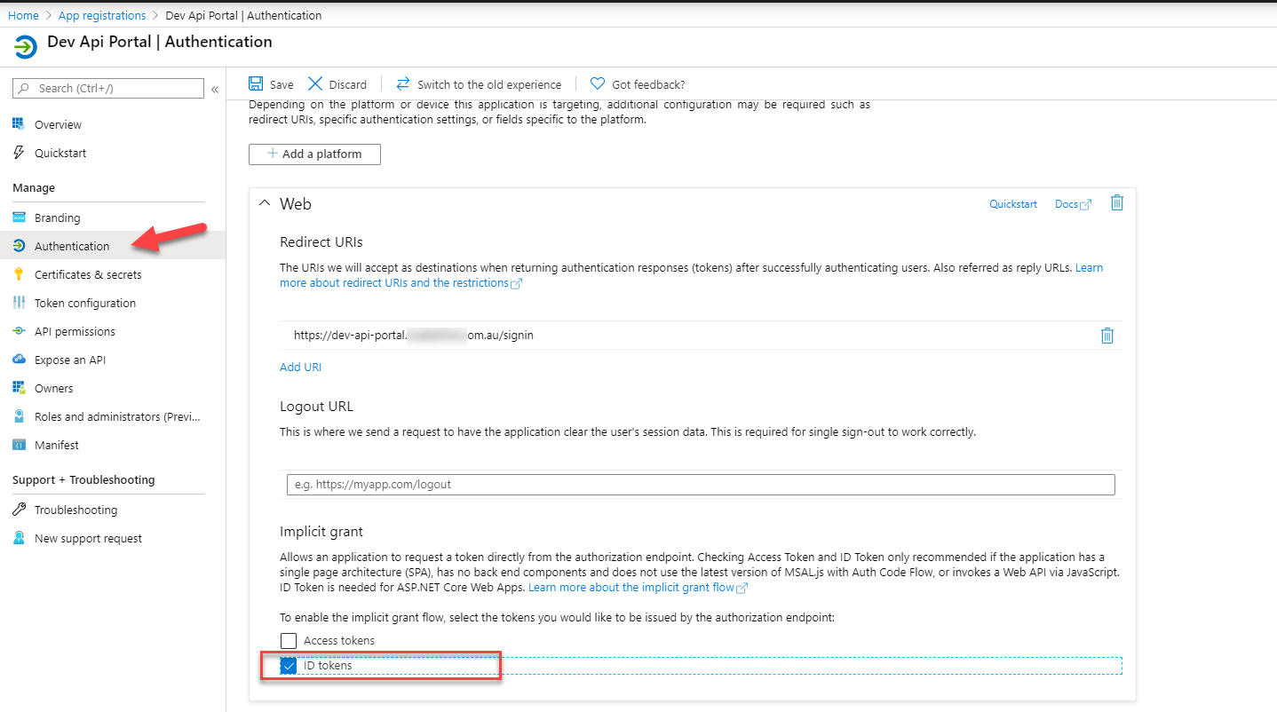Viewport: 1277px width, 712px height.
Task: Click the Add URI link
Action: pyautogui.click(x=300, y=367)
